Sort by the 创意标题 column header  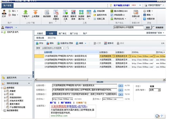point(72,52)
